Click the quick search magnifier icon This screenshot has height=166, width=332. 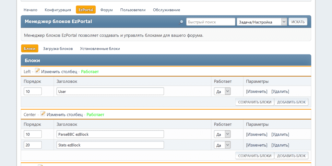pos(181,22)
